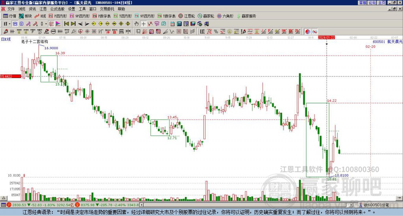403x216 pixels.
Task: Open the 资讯 menu
Action: [32, 9]
